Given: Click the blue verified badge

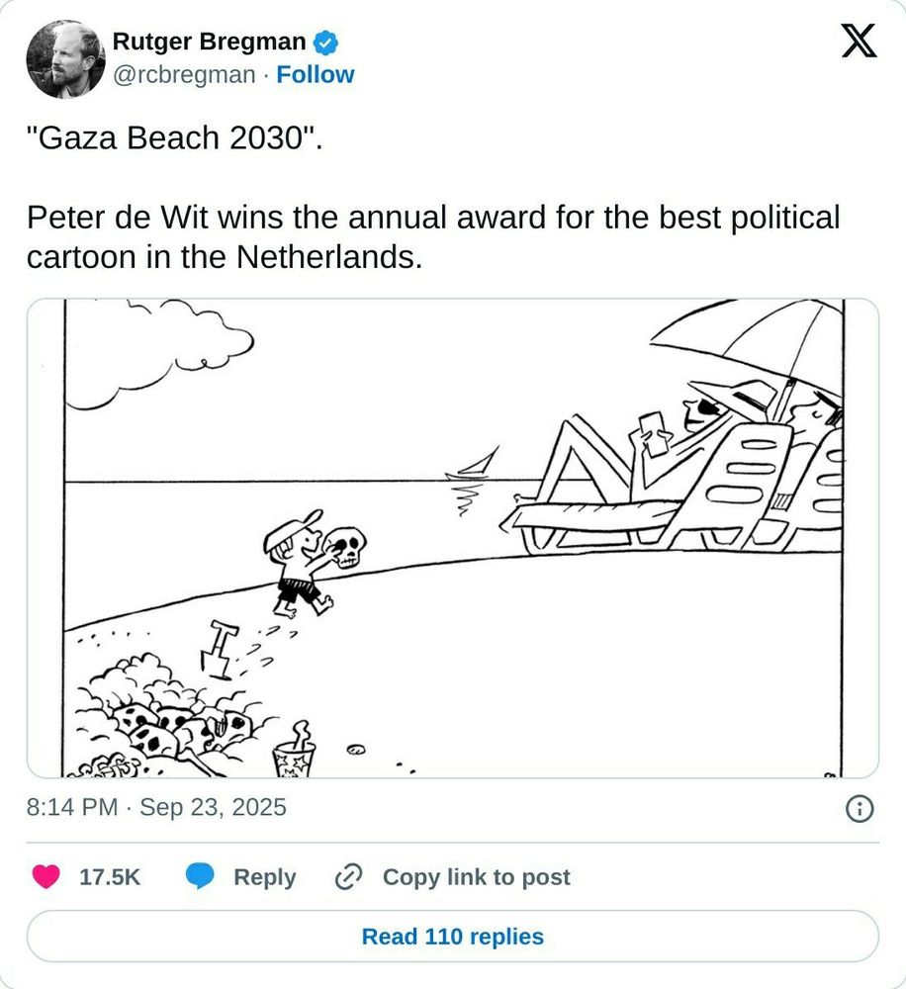Looking at the screenshot, I should [x=325, y=43].
